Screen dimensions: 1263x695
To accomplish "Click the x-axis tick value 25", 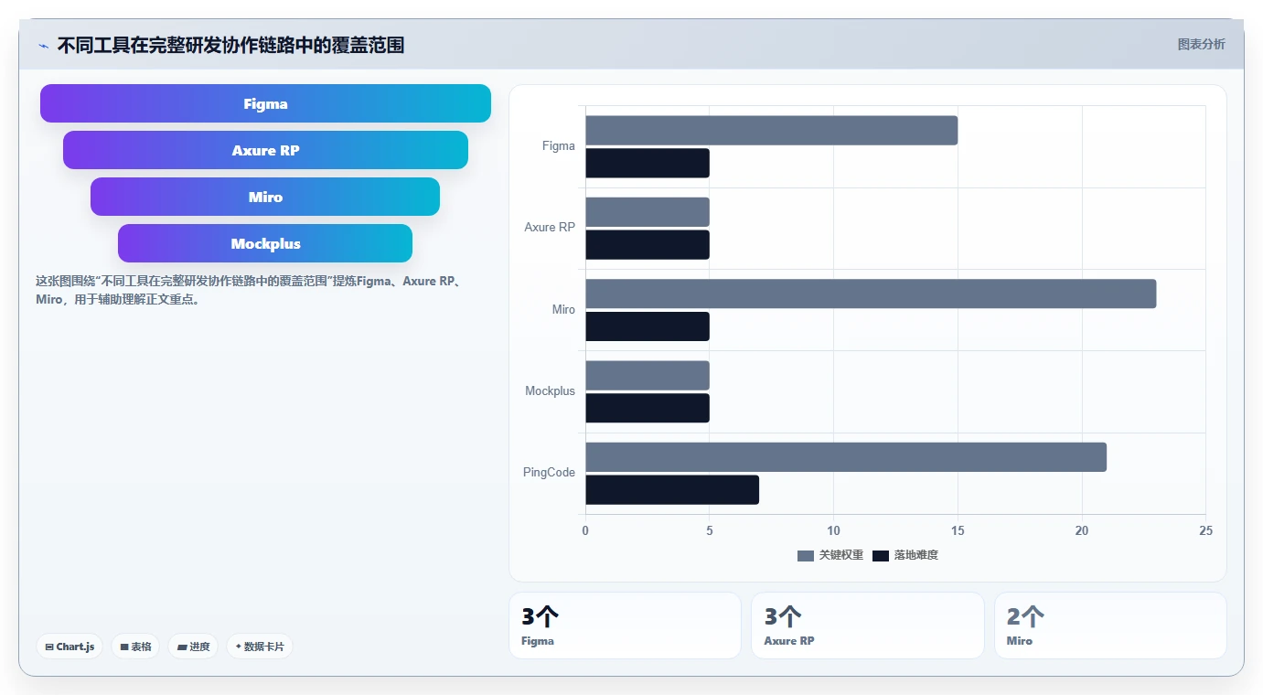I will pyautogui.click(x=1205, y=530).
